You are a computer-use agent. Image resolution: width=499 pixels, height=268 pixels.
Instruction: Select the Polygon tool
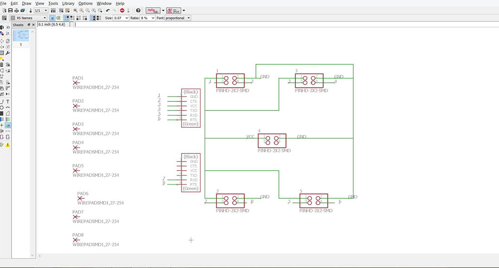pos(8,113)
